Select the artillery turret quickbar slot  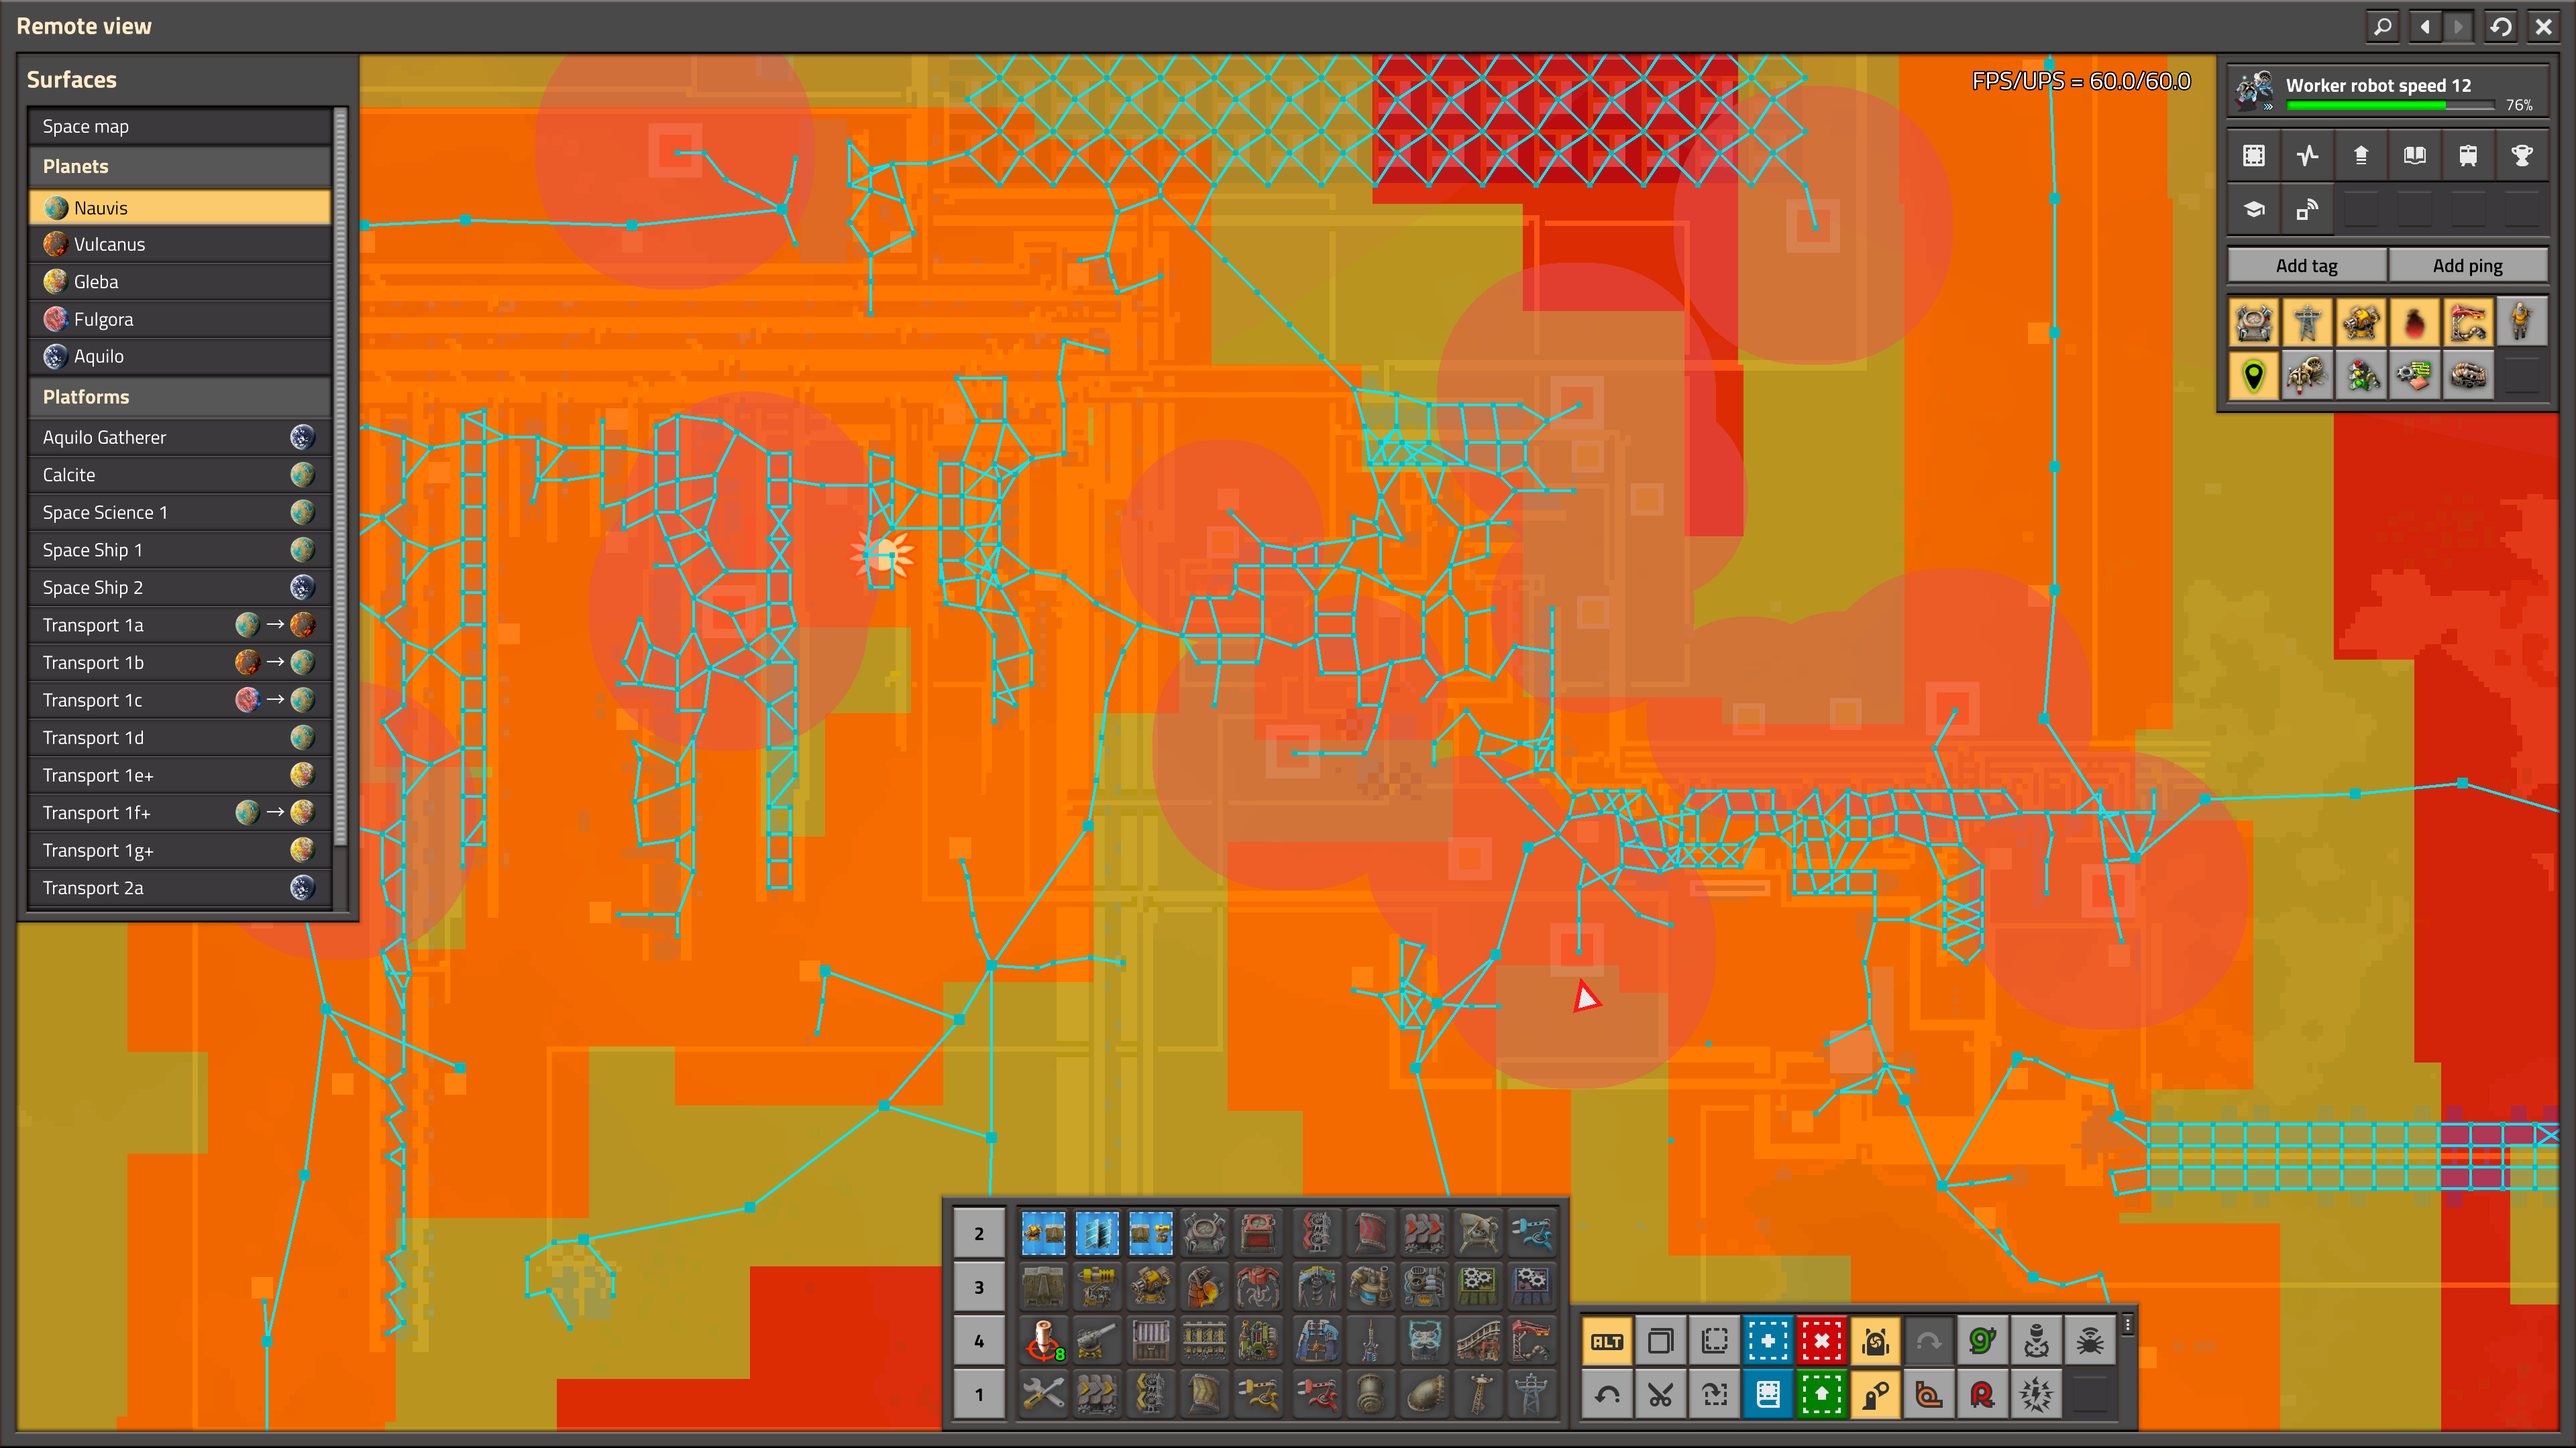(x=1097, y=1340)
